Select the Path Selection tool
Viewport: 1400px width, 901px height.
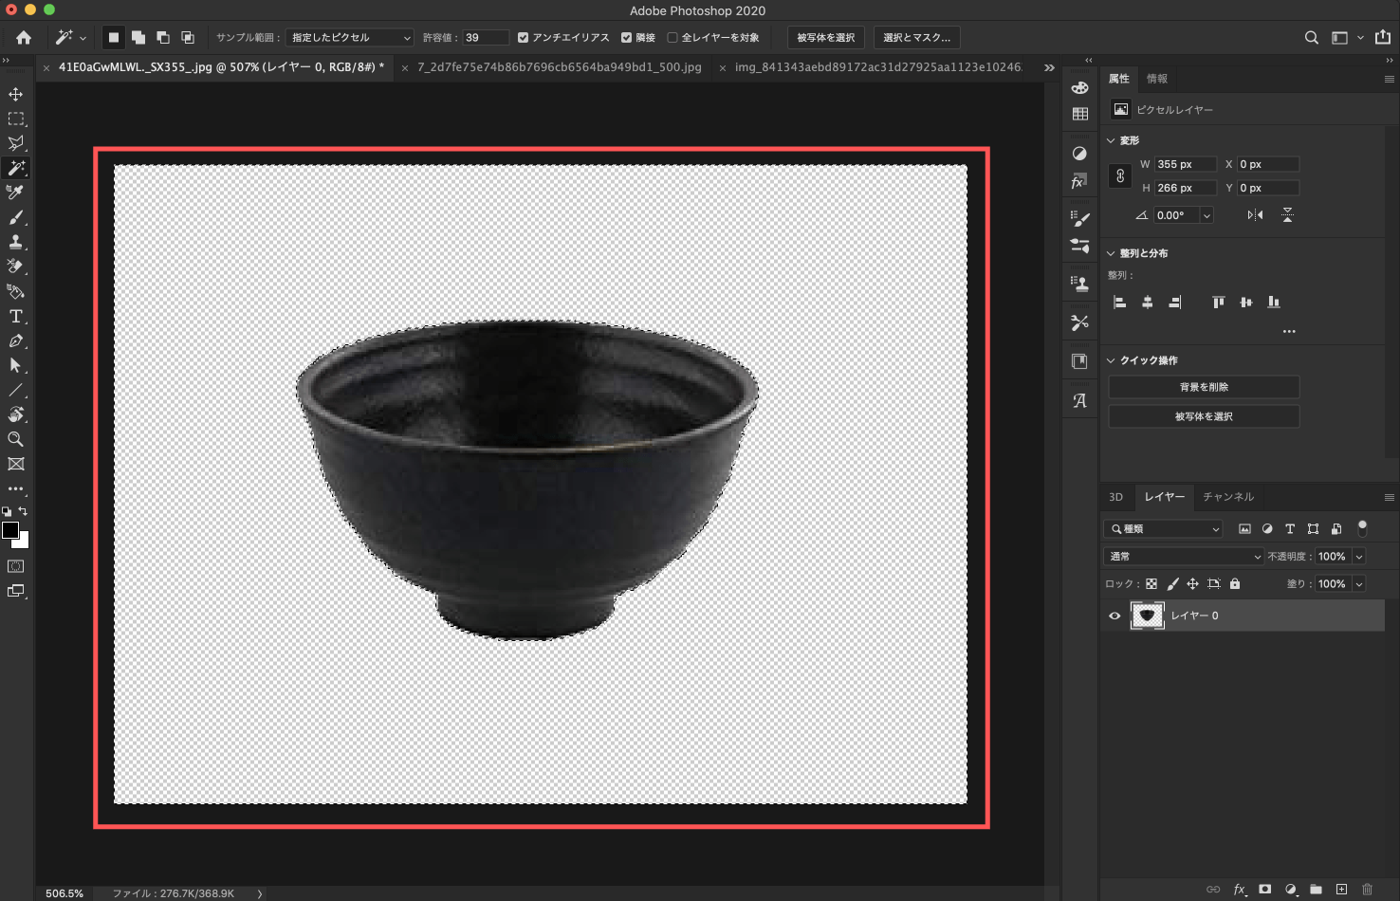pos(16,365)
